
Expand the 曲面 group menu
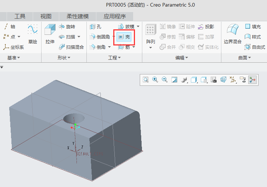point(244,58)
